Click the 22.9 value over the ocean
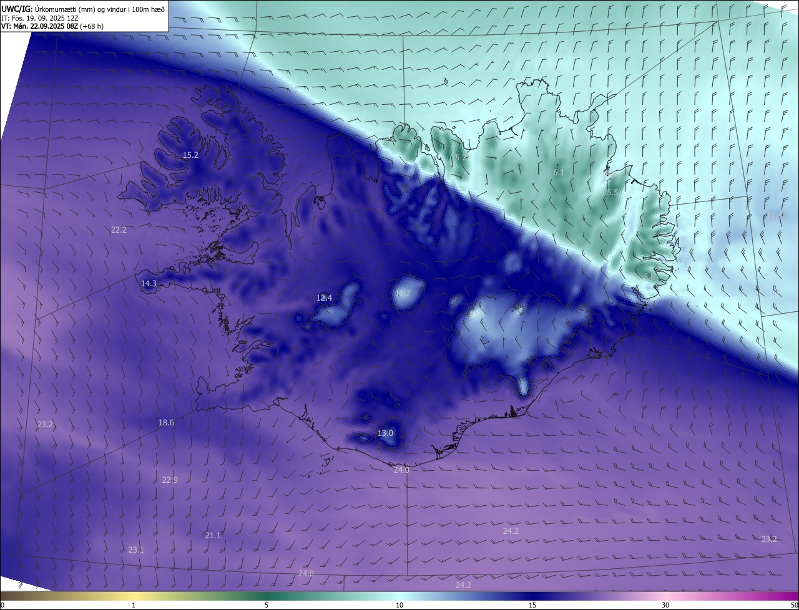 [x=170, y=480]
